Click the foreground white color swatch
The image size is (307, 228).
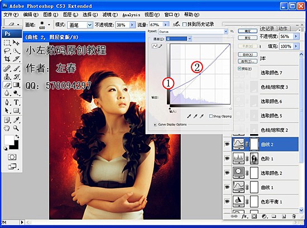click(x=9, y=140)
